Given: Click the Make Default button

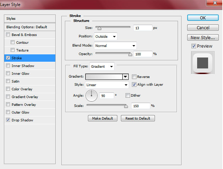Looking at the screenshot, I should [102, 118].
